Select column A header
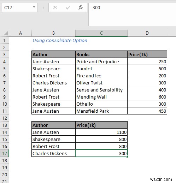The width and height of the screenshot is (176, 183). (20, 33)
